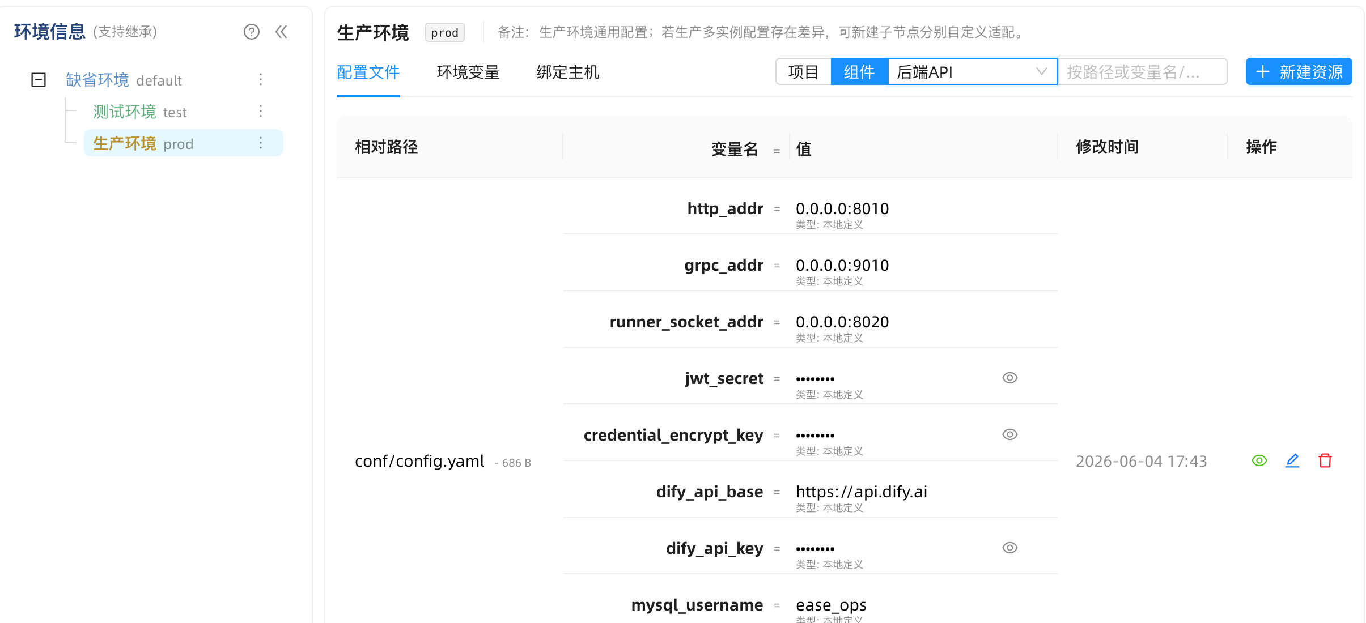Click the value ease_ops
This screenshot has height=623, width=1366.
[831, 606]
